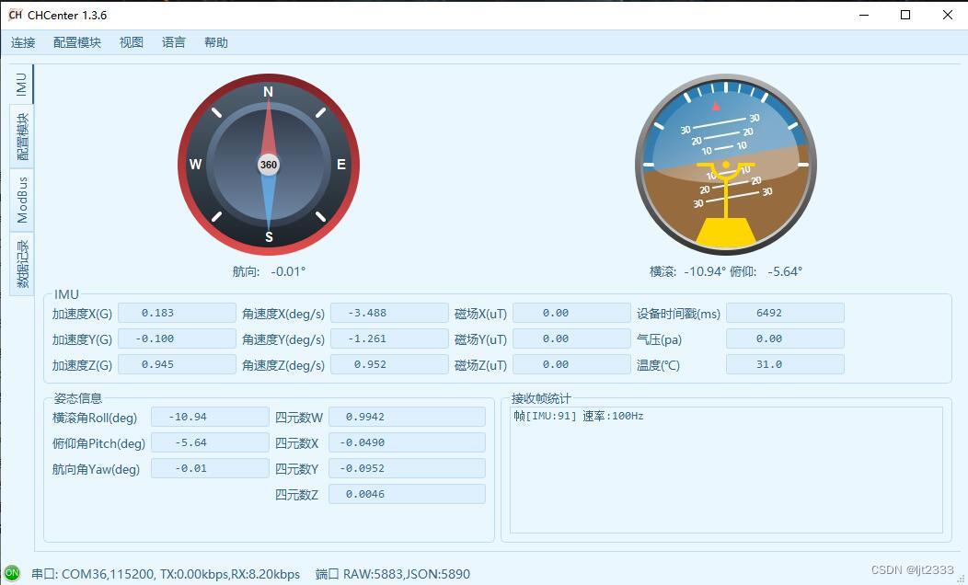
Task: Switch to the 配置模块 side tab
Action: tap(21, 136)
